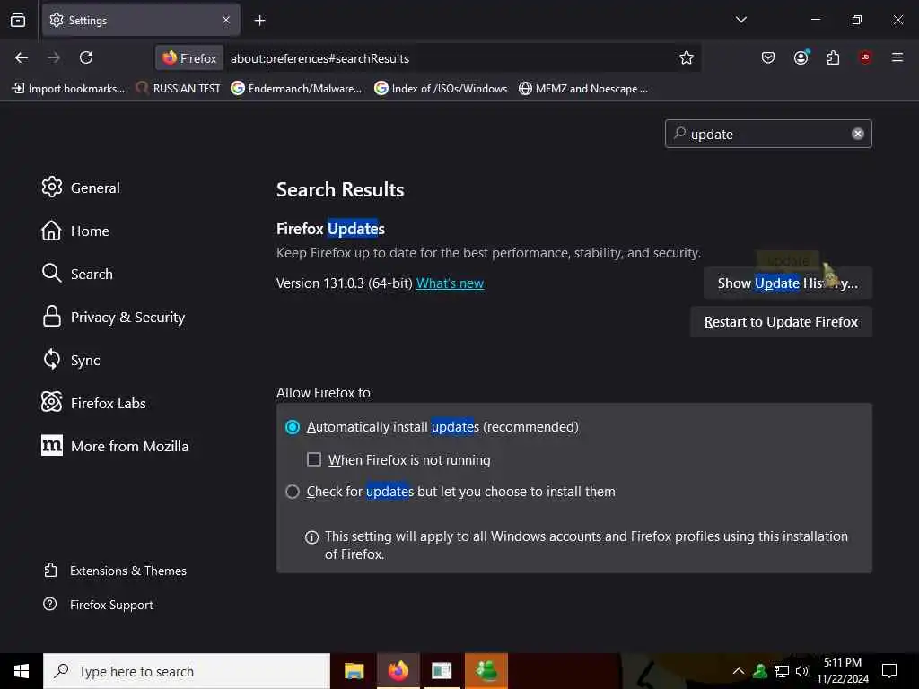Image resolution: width=919 pixels, height=689 pixels.
Task: Open the volume tray icon
Action: [801, 671]
